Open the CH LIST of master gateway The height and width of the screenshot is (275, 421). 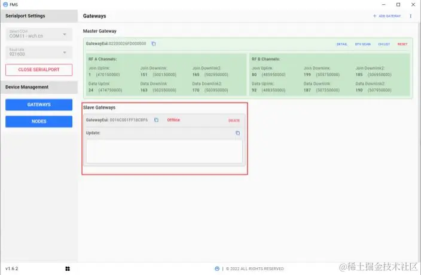[384, 44]
